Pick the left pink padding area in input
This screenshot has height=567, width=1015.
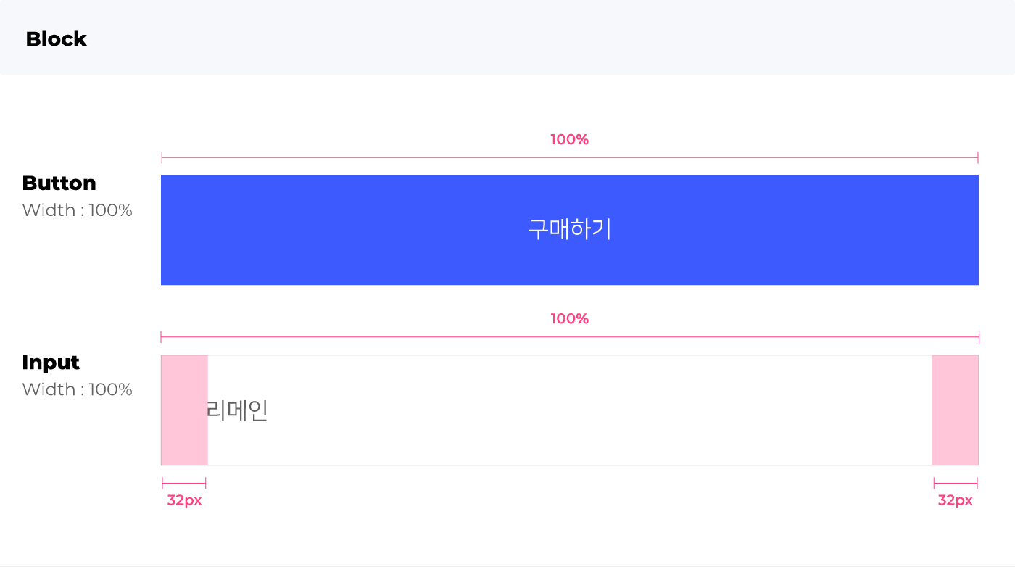click(185, 410)
